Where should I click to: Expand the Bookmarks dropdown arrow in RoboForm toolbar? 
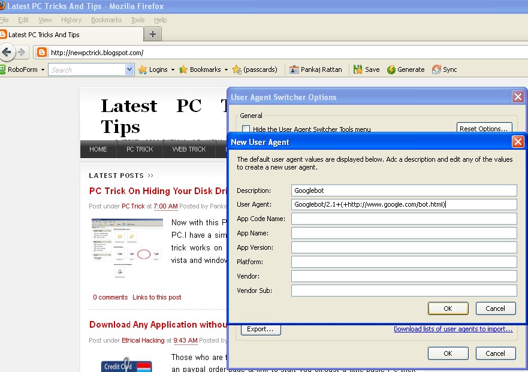coord(226,69)
